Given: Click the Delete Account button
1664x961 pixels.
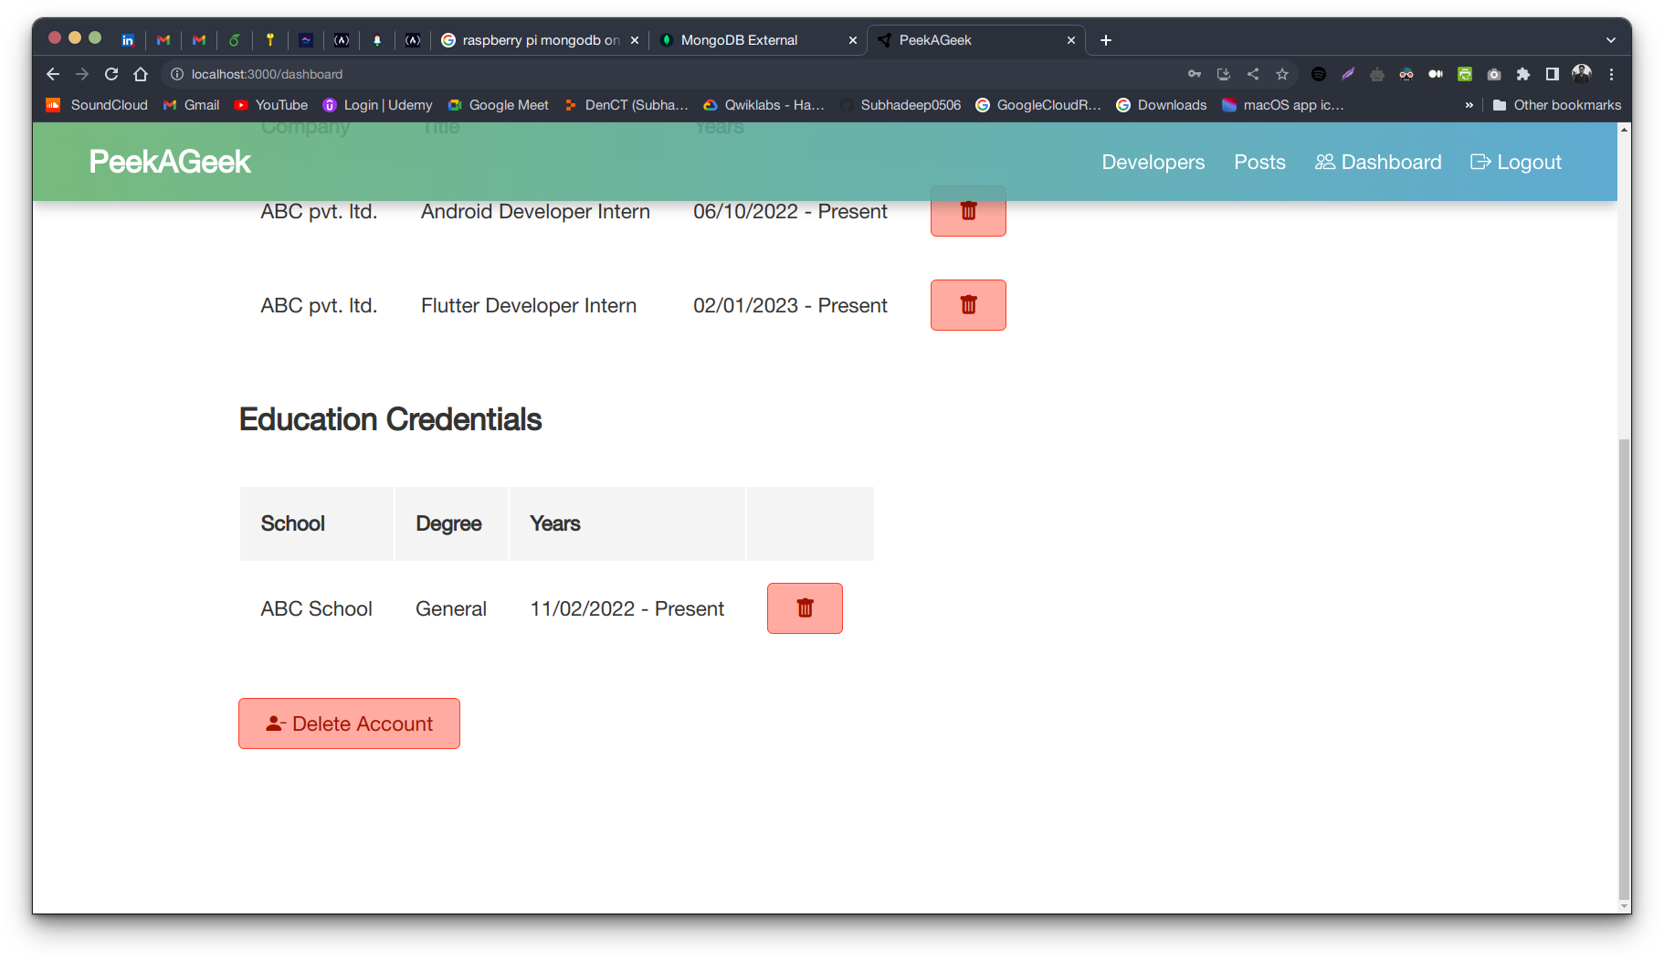Looking at the screenshot, I should (349, 723).
